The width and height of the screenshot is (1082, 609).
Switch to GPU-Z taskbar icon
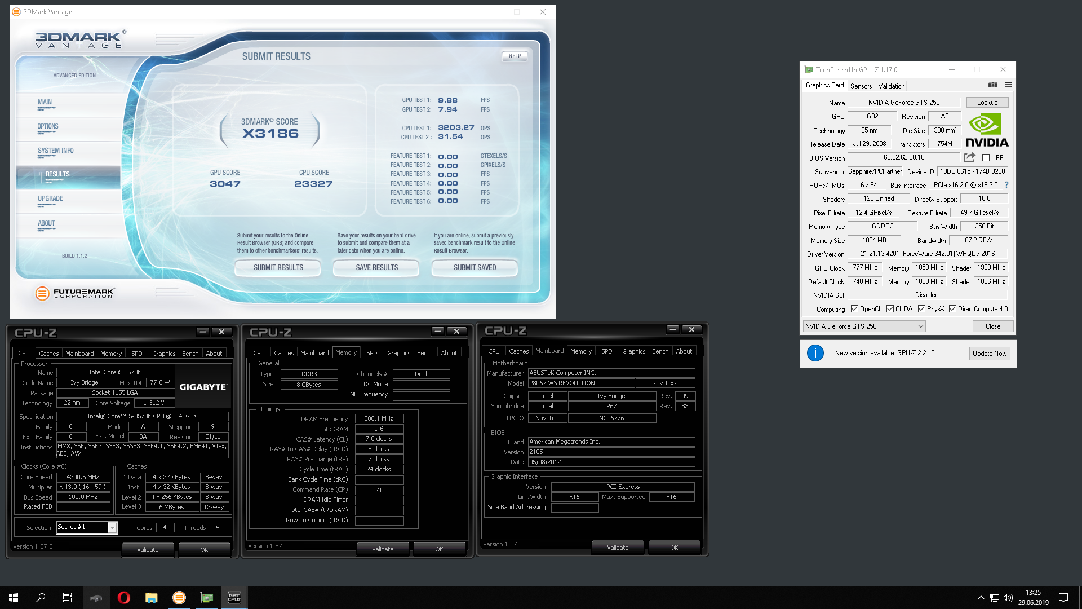coord(207,598)
